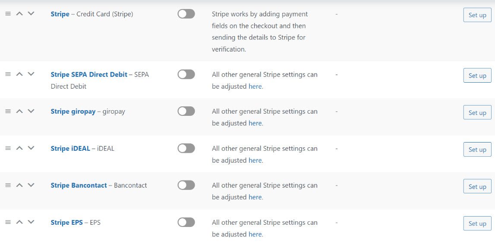Enable the Stripe Credit Card toggle
Viewport: 495px width, 245px height.
point(186,14)
